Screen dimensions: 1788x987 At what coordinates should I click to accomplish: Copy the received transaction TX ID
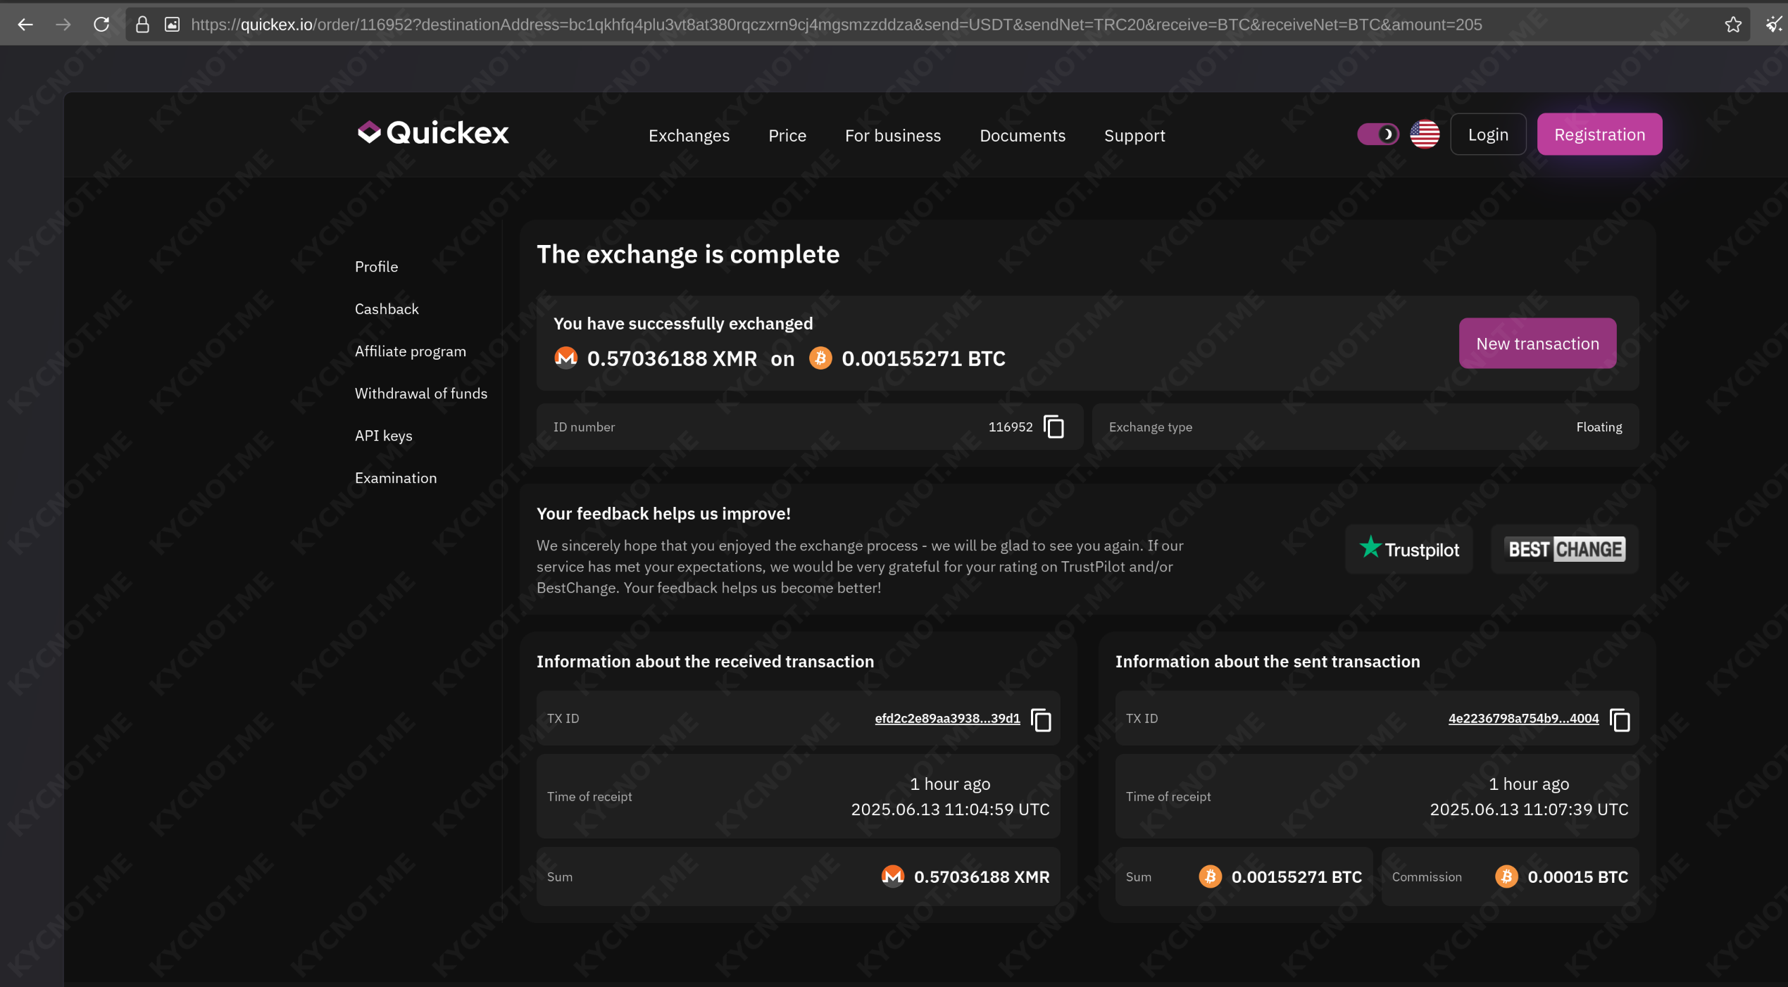click(1041, 719)
